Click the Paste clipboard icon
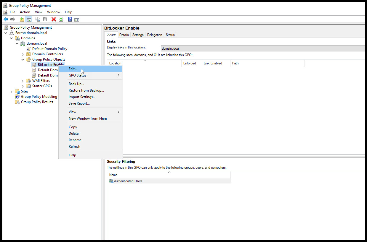This screenshot has width=367, height=242. [45, 19]
